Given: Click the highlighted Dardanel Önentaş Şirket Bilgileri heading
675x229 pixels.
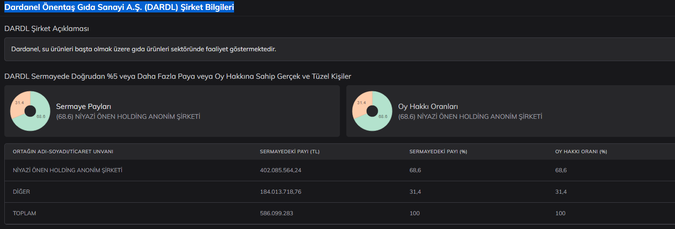Looking at the screenshot, I should pyautogui.click(x=119, y=7).
